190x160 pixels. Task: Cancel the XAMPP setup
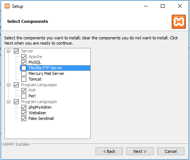tap(171, 151)
